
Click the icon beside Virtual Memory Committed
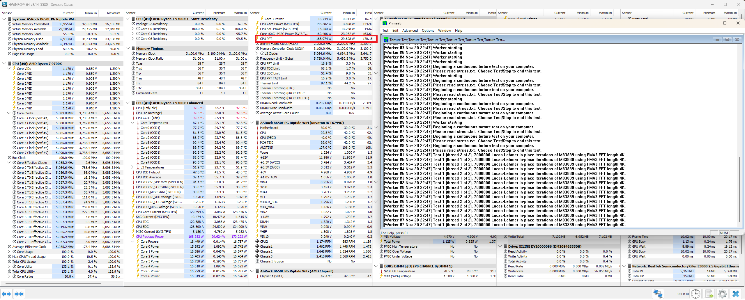[10, 24]
